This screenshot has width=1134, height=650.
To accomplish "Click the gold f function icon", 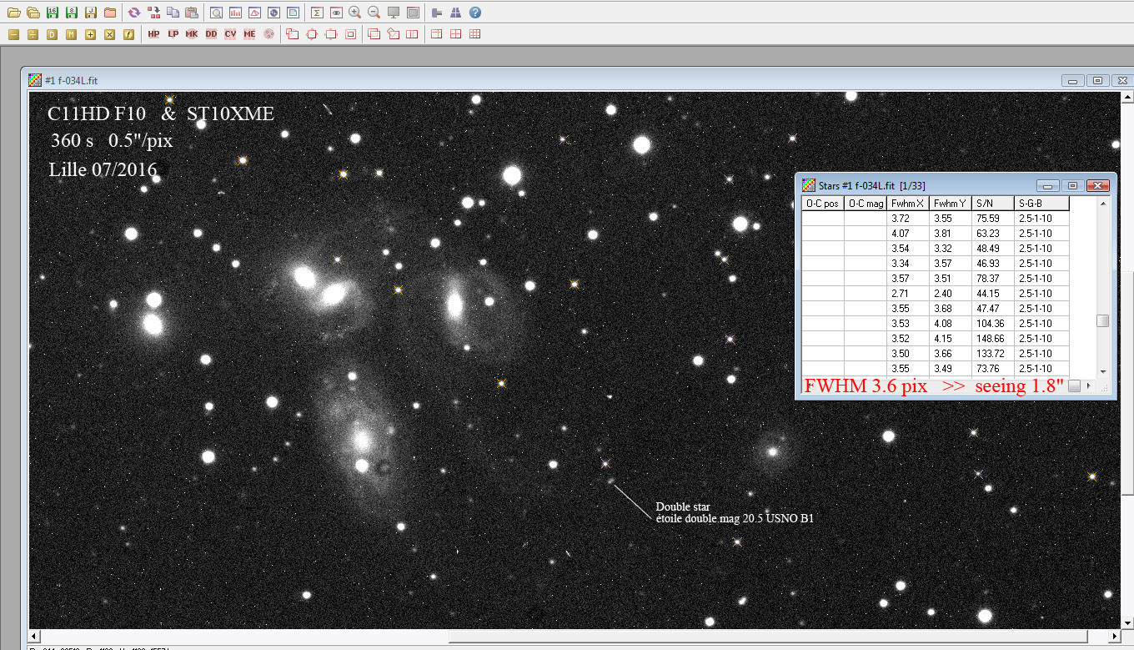I will pyautogui.click(x=128, y=34).
